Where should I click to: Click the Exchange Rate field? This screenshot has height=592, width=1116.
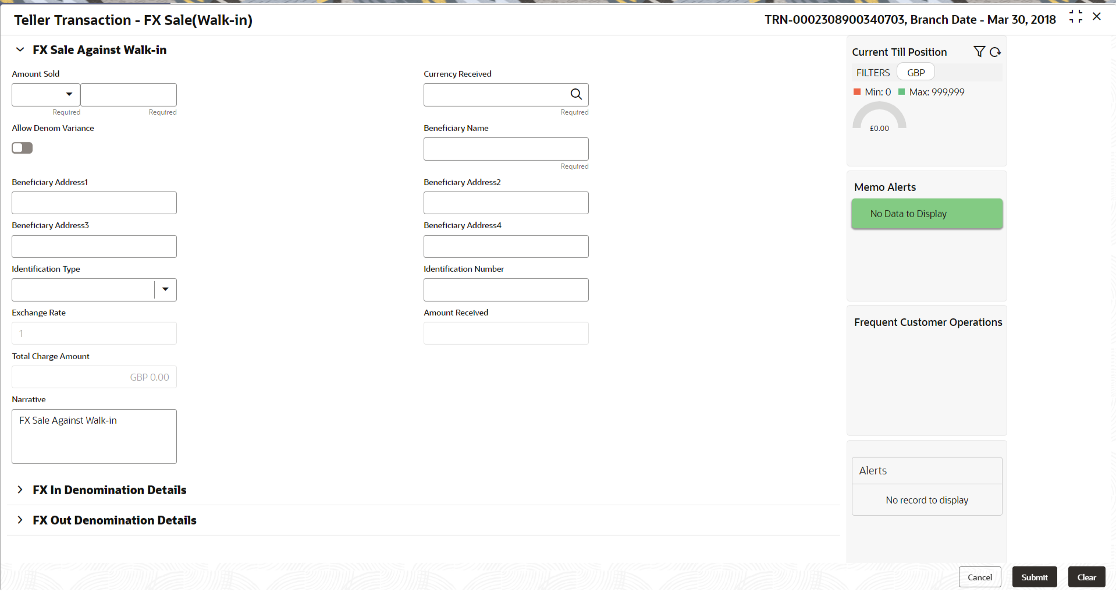[x=94, y=333]
